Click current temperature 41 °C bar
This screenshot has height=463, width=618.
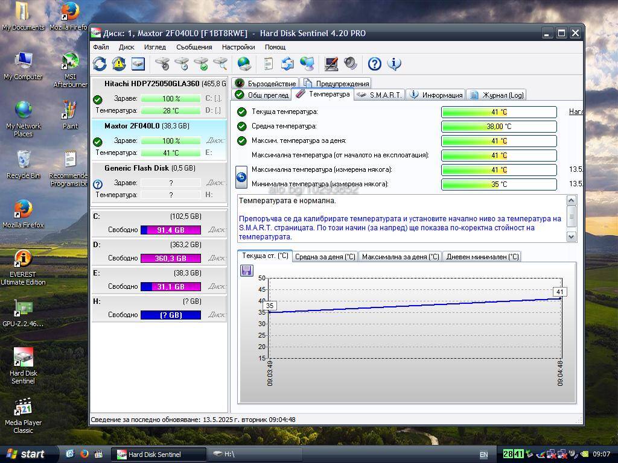pos(499,112)
